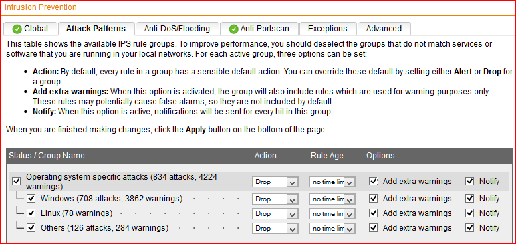Open Rule Age dropdown for Windows row

pyautogui.click(x=332, y=199)
